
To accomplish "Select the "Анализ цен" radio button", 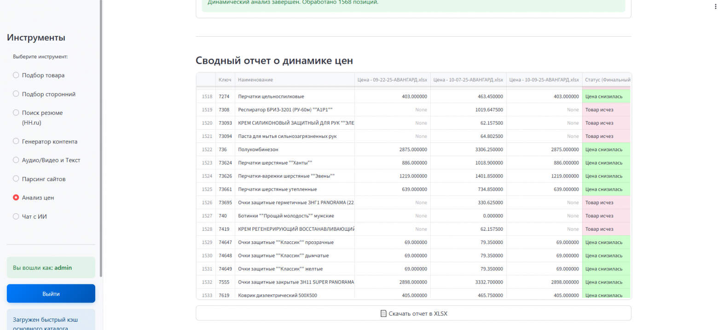I will (16, 198).
